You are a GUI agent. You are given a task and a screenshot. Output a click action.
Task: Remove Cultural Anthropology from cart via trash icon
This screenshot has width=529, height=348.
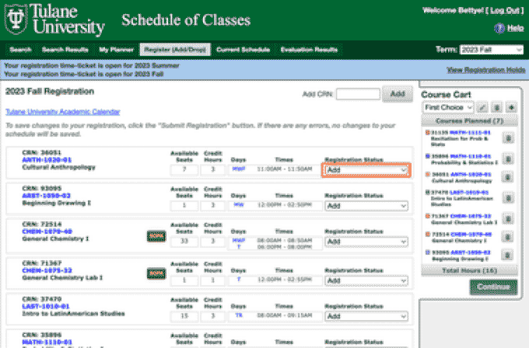(x=508, y=177)
